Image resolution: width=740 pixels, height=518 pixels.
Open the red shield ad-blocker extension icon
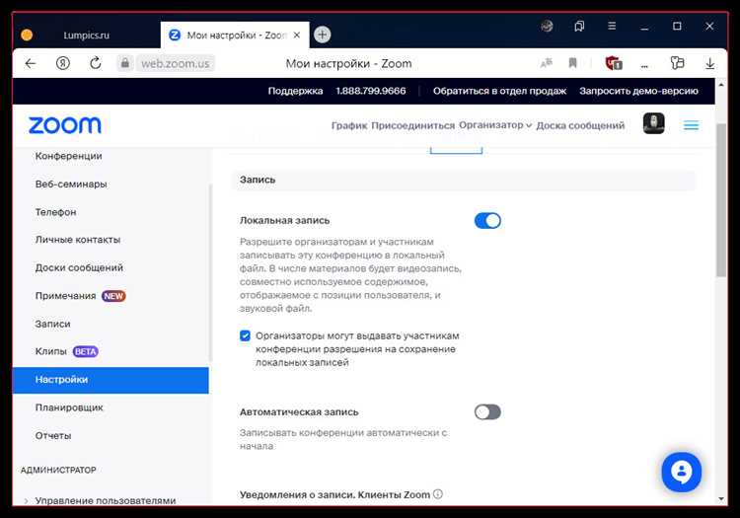click(x=614, y=63)
